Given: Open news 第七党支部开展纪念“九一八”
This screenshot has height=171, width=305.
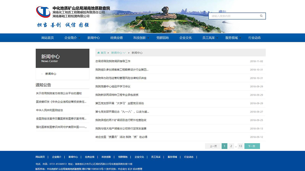Looking at the screenshot, I should 122,112.
